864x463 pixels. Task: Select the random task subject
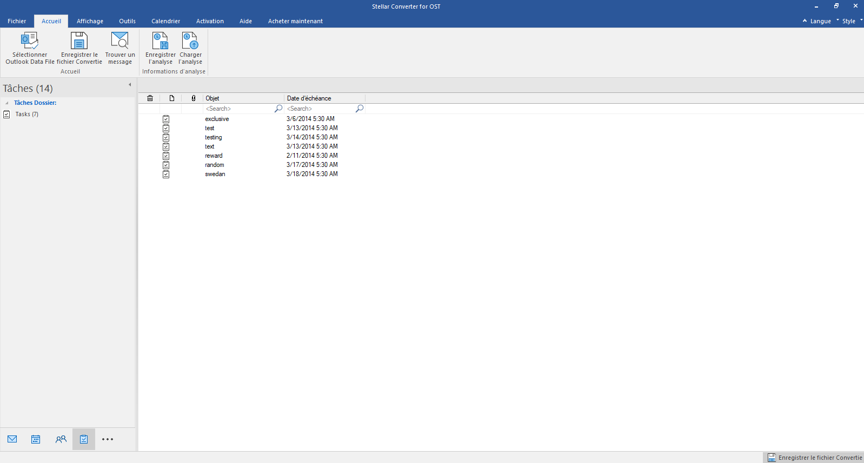pos(215,165)
